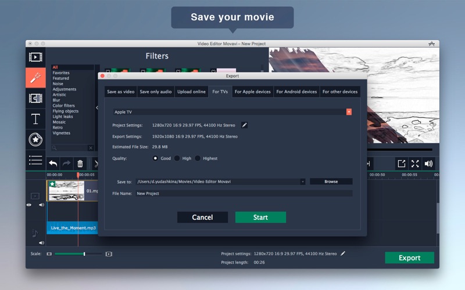Select the Adjustments filter category

65,89
